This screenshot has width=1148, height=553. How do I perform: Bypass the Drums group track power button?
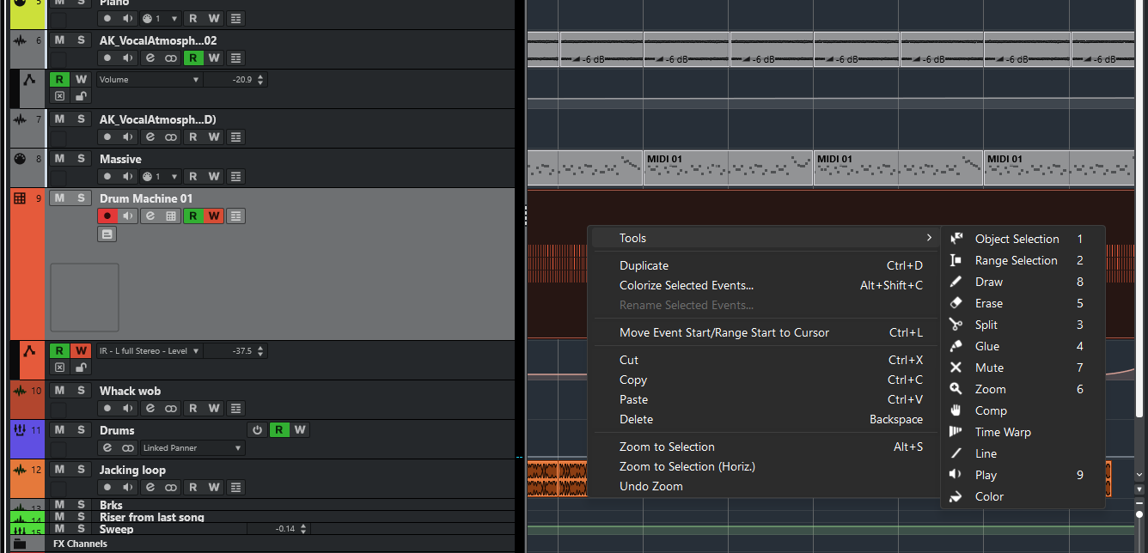256,429
